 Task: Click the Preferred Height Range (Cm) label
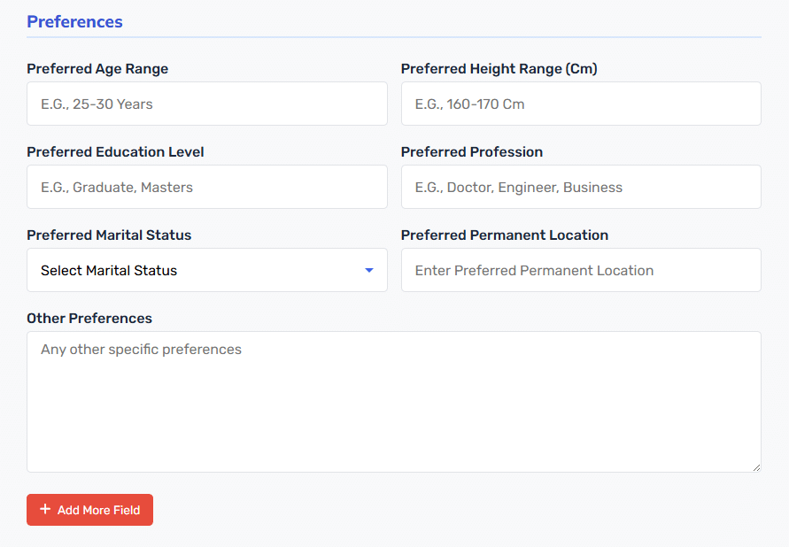click(x=499, y=69)
